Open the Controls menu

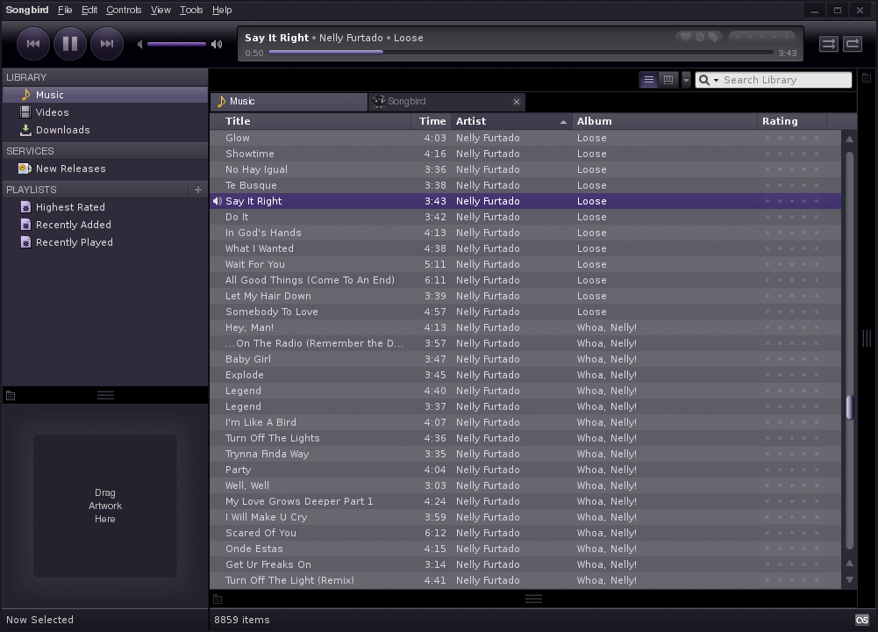pos(124,10)
